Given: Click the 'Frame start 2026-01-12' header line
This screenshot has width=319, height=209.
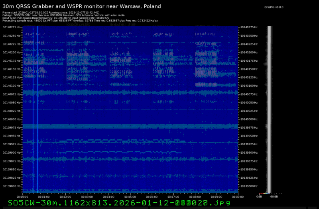Looking at the screenshot, I should click(x=51, y=13).
